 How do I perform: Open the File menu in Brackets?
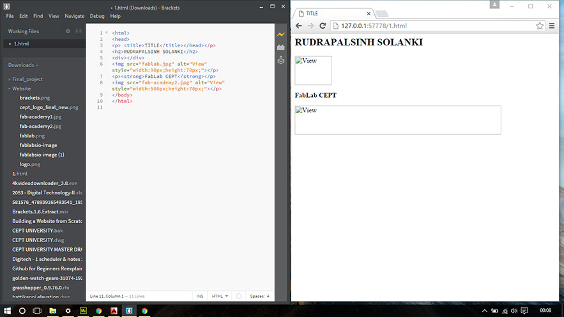10,16
